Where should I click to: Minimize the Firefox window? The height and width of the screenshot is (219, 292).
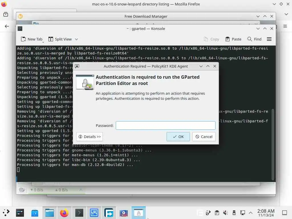(x=274, y=4)
